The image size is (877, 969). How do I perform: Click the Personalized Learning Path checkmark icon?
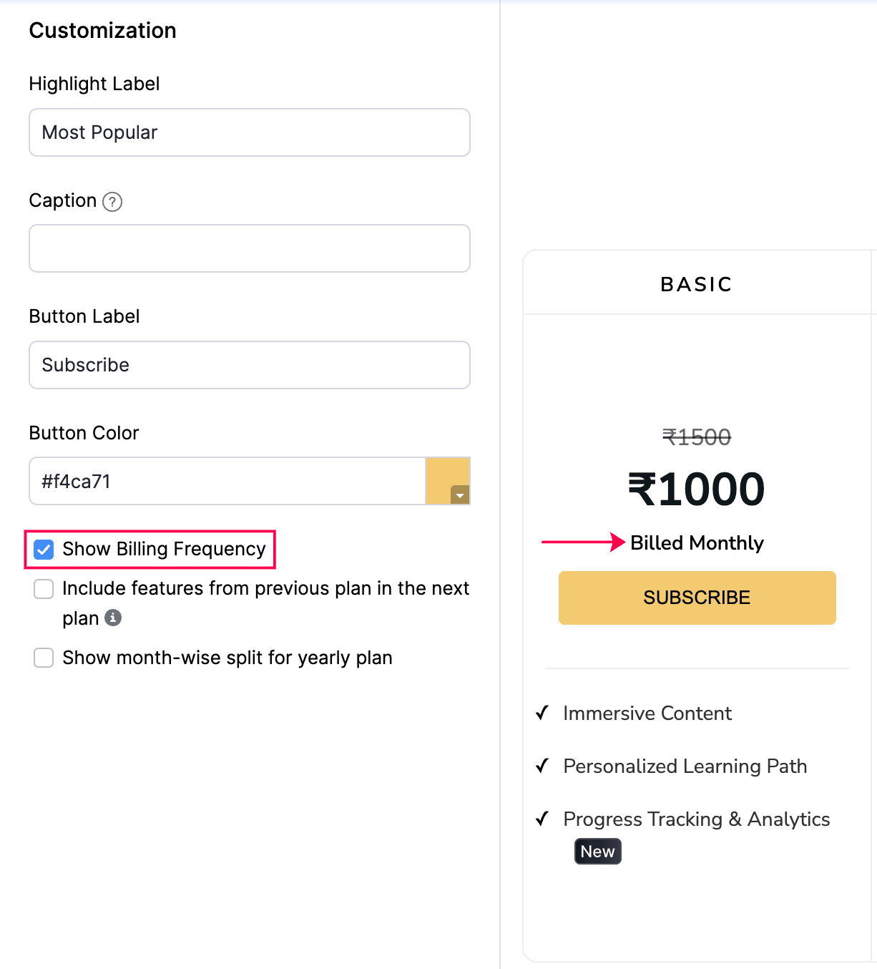tap(542, 766)
